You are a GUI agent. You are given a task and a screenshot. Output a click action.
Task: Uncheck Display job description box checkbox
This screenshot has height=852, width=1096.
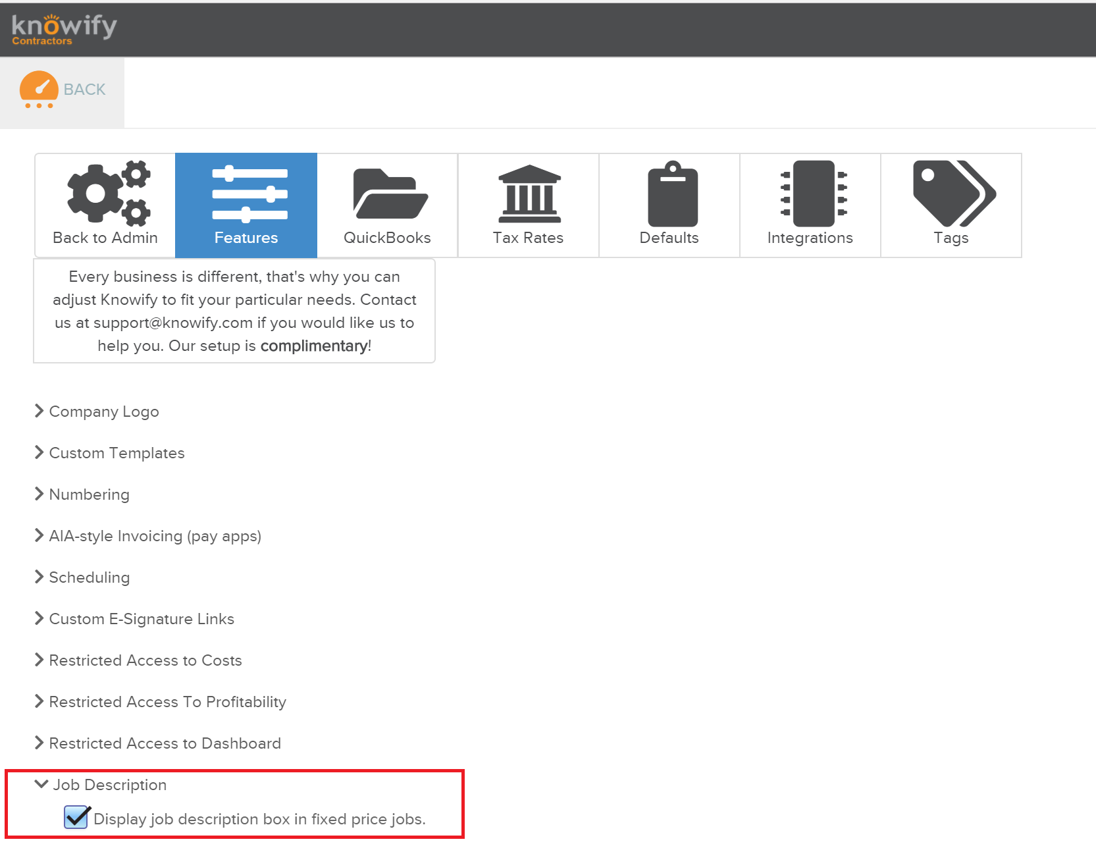76,817
